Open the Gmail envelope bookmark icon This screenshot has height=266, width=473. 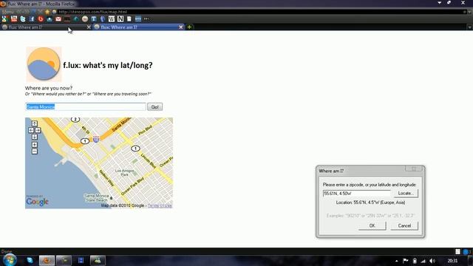coord(58,19)
